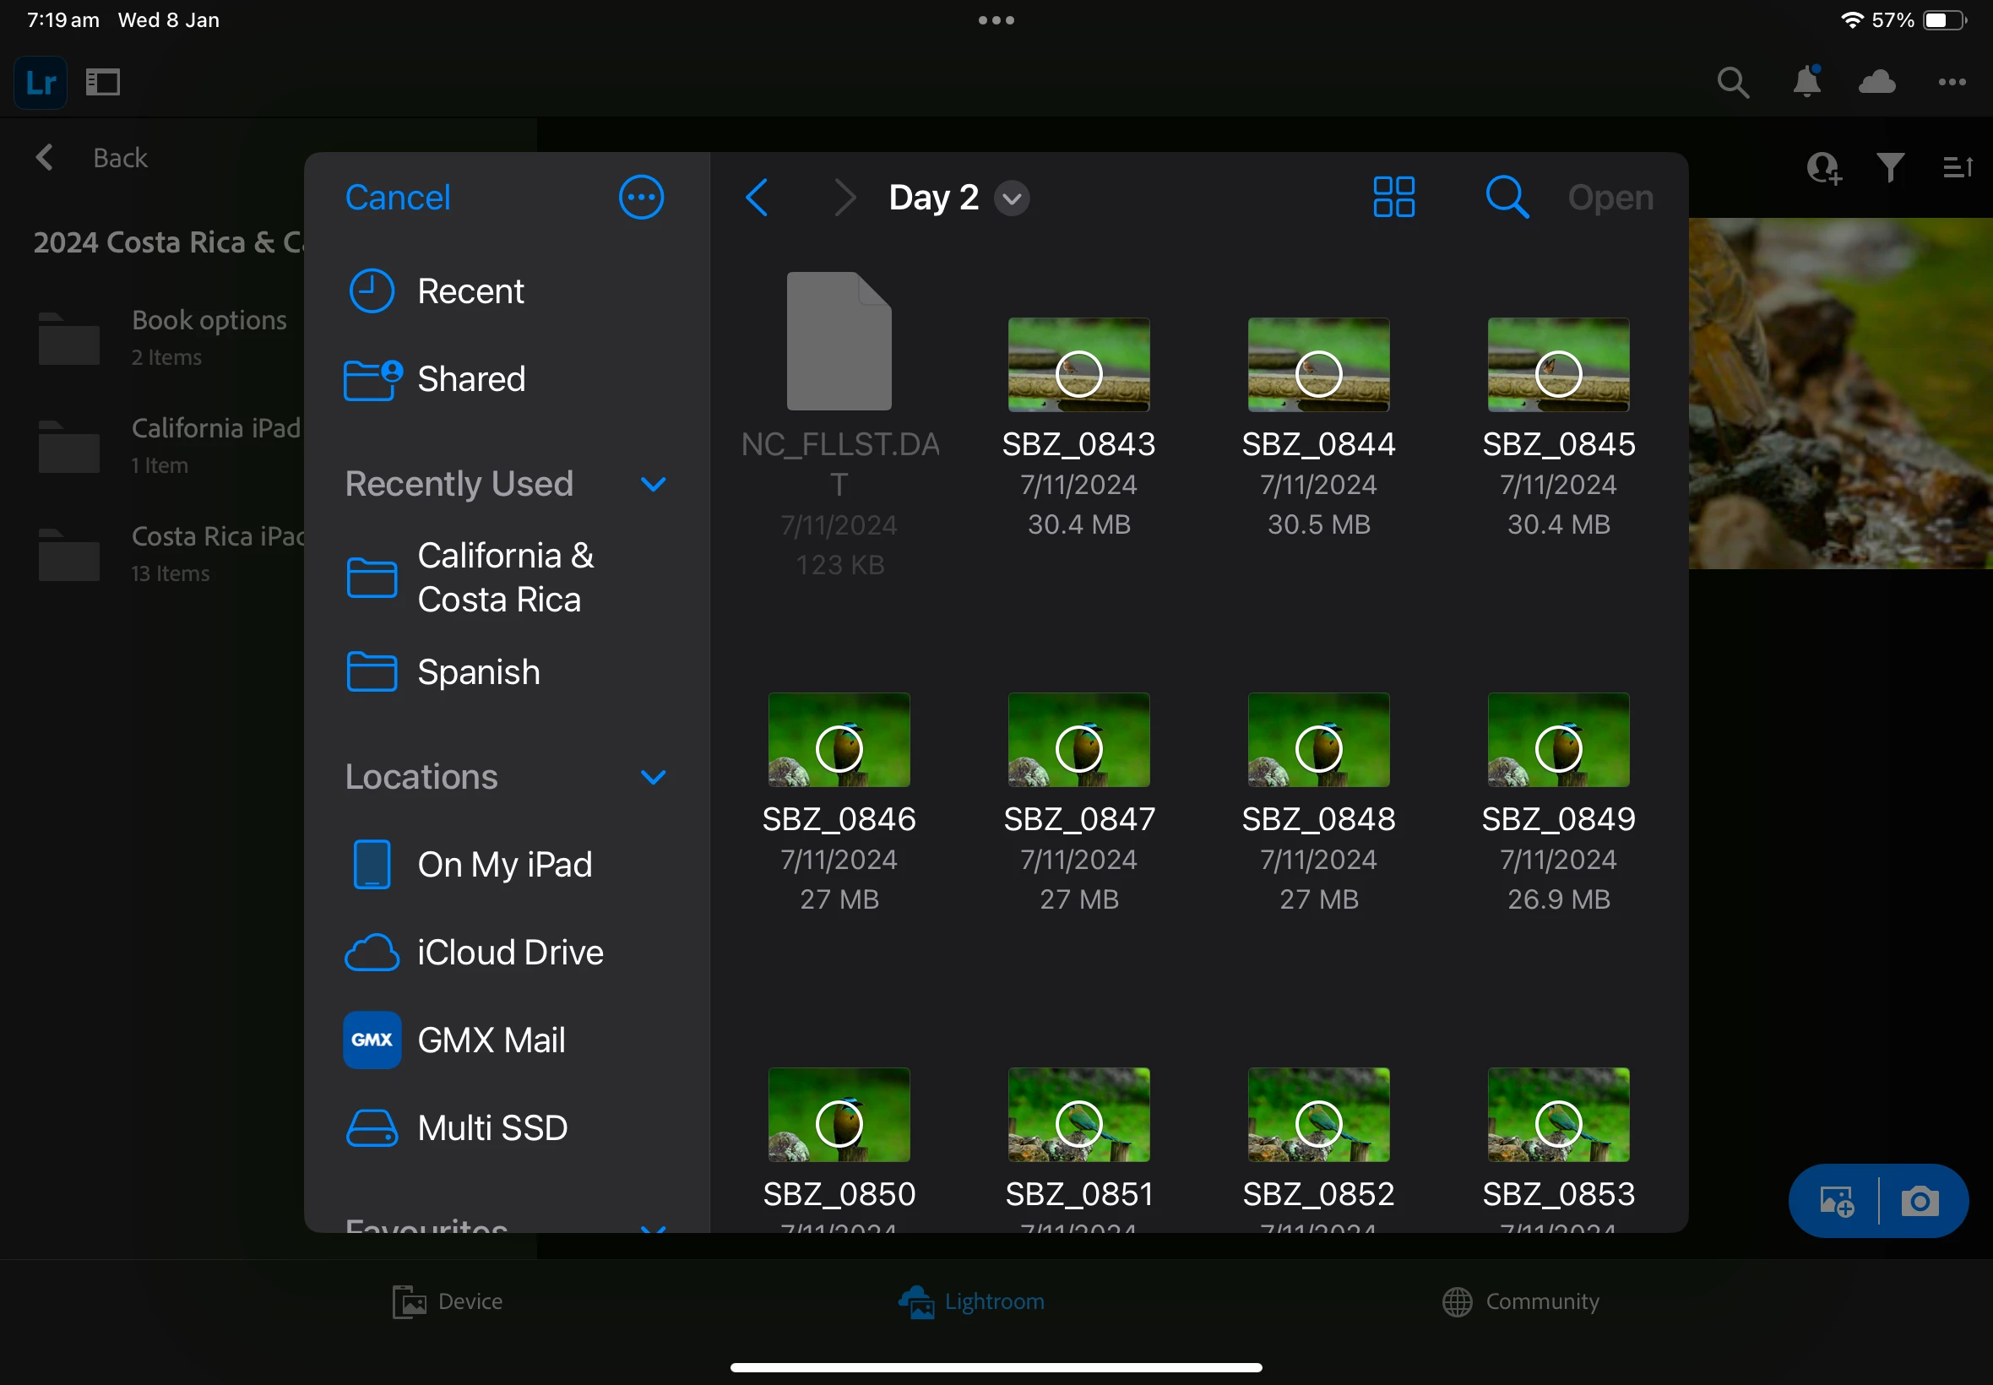Select the Multi SSD location

click(492, 1128)
